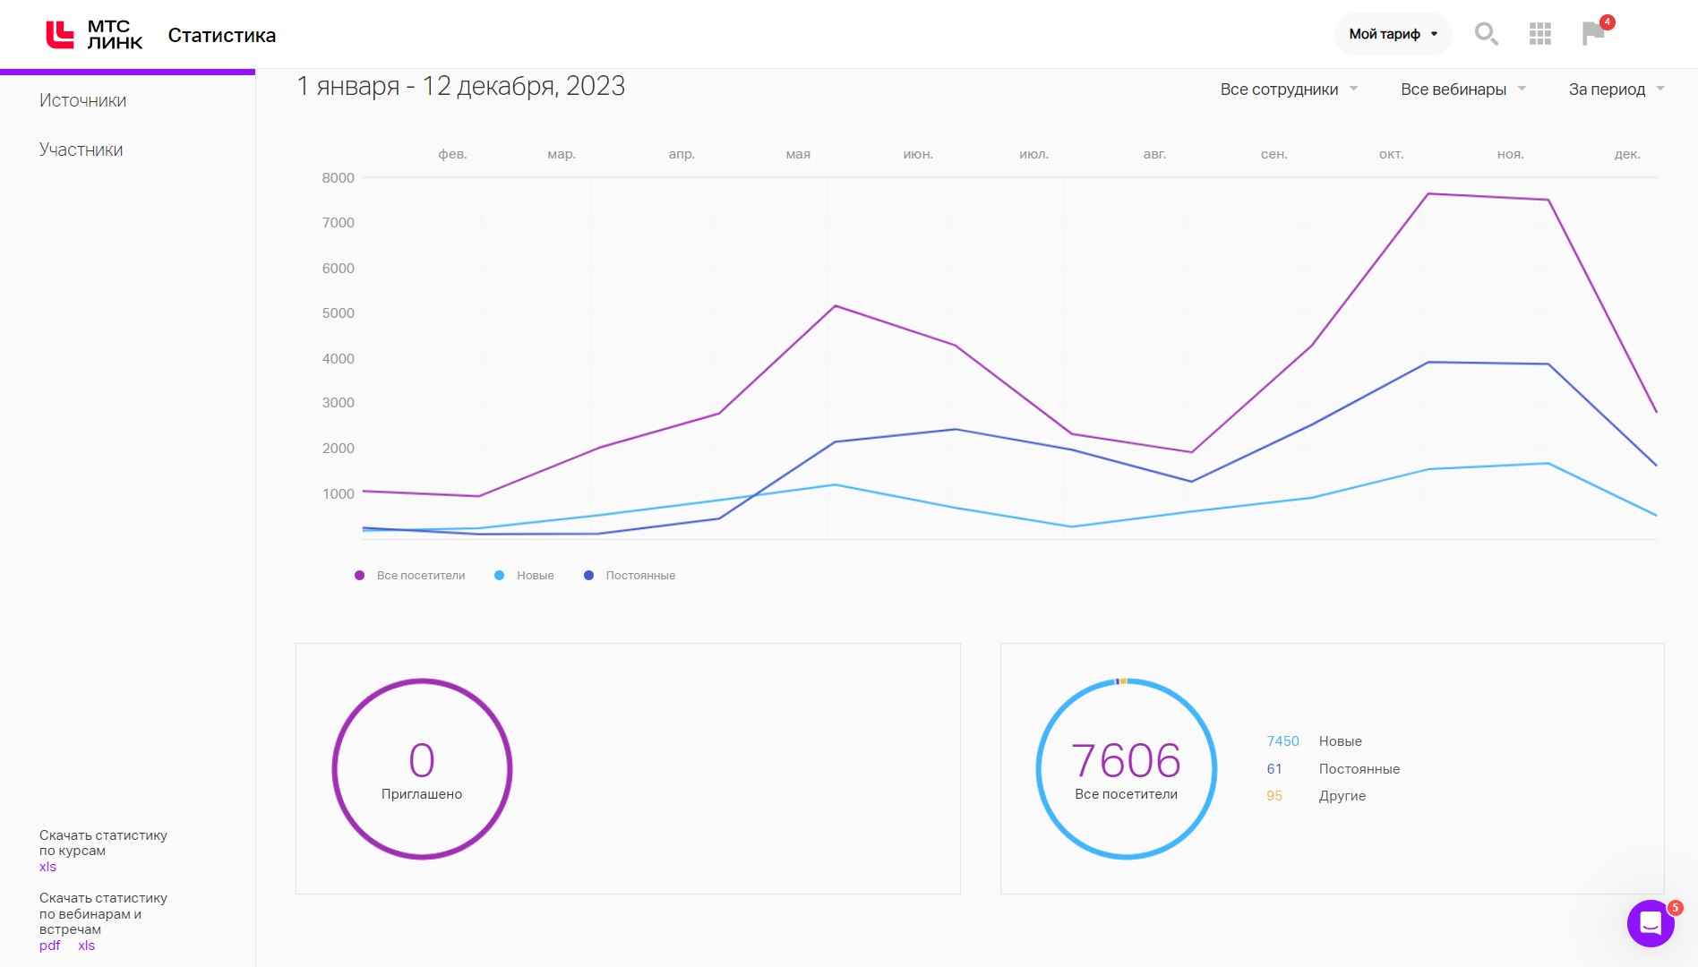Open the notifications flag icon
Screen dimensions: 1698x967
tap(1594, 33)
